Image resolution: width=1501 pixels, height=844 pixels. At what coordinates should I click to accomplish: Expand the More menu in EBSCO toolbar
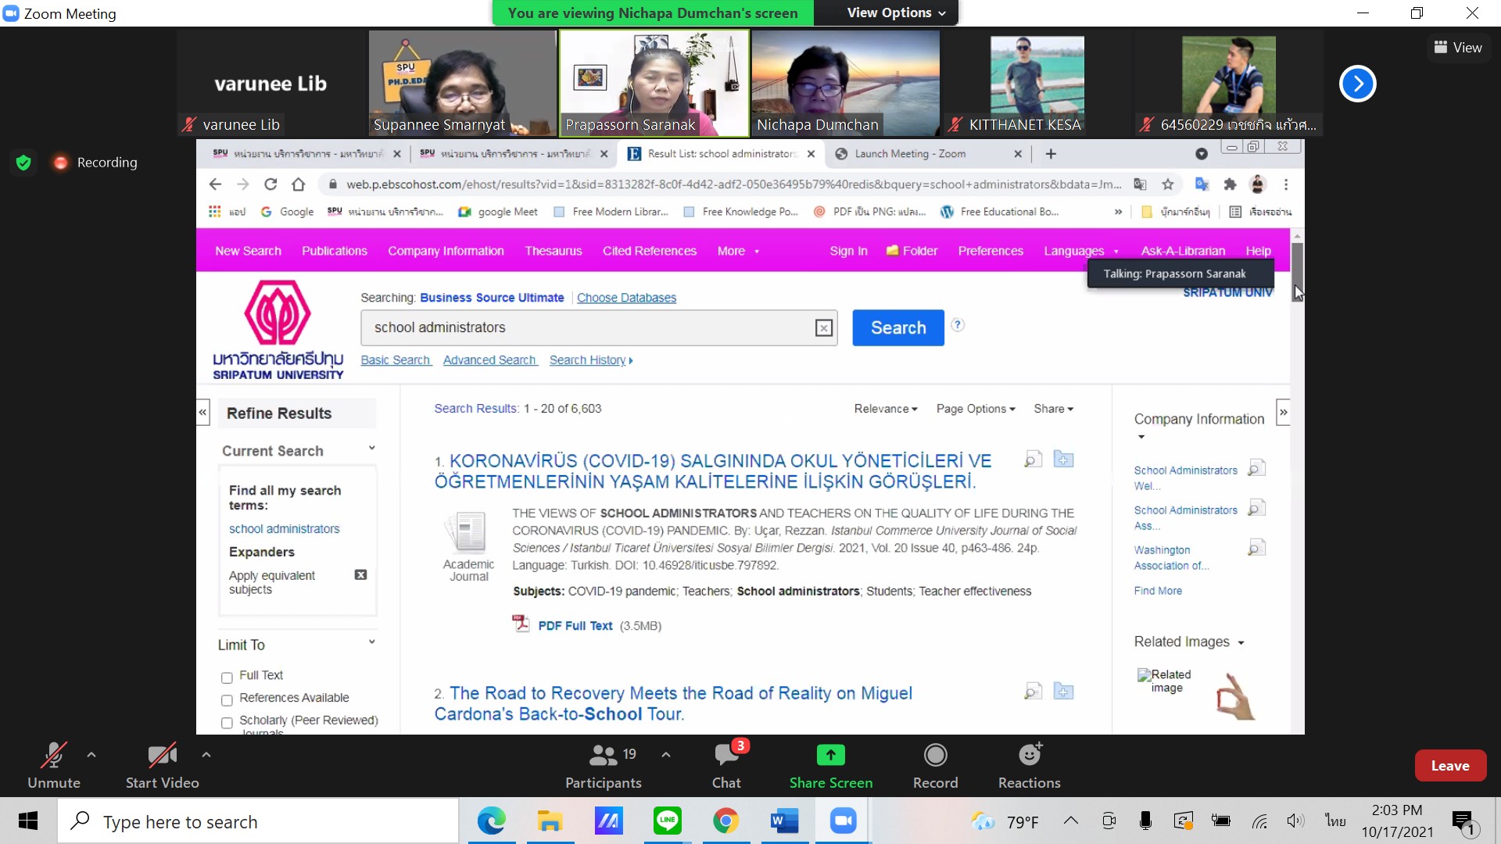[x=738, y=251]
